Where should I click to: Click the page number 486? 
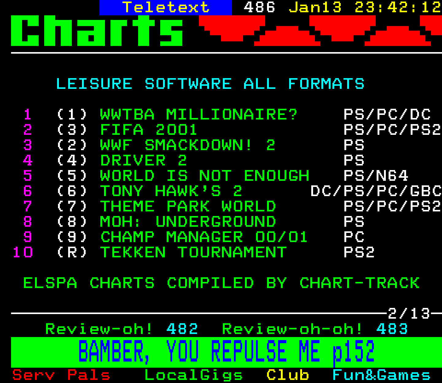click(x=259, y=7)
